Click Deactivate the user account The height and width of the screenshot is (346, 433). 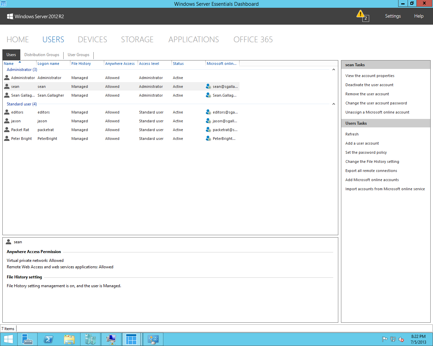coord(369,85)
